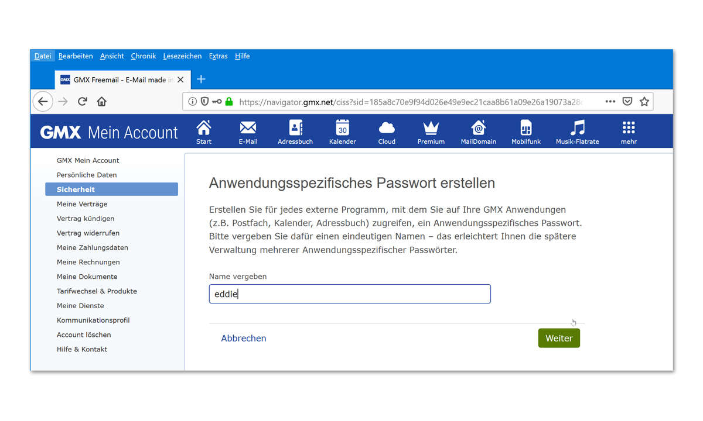Open tracking protection shield icon
The image size is (703, 421).
(204, 101)
